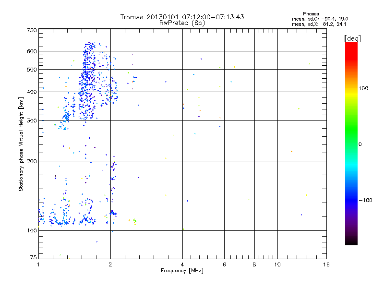Viewport: 384px width, 288px height.
Task: Click the 'Stationary phase Virtual Height [km]' axis label
Action: coord(21,144)
